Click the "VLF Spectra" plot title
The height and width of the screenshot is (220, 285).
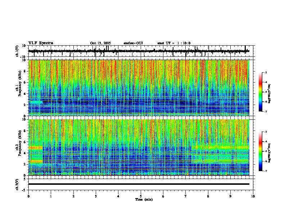point(41,43)
